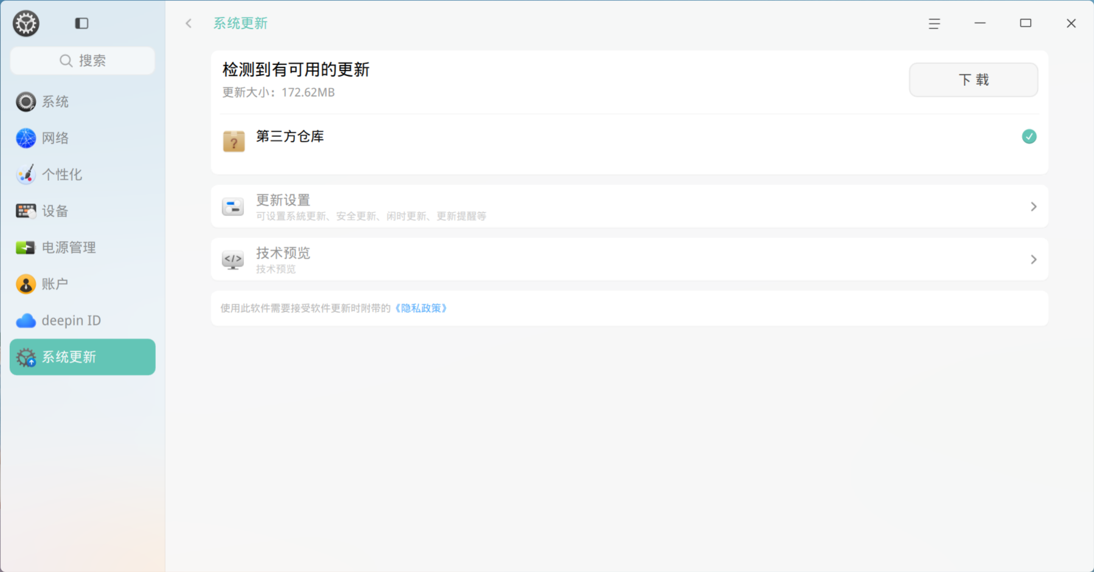
Task: Open the deepin ID cloud icon
Action: (26, 321)
